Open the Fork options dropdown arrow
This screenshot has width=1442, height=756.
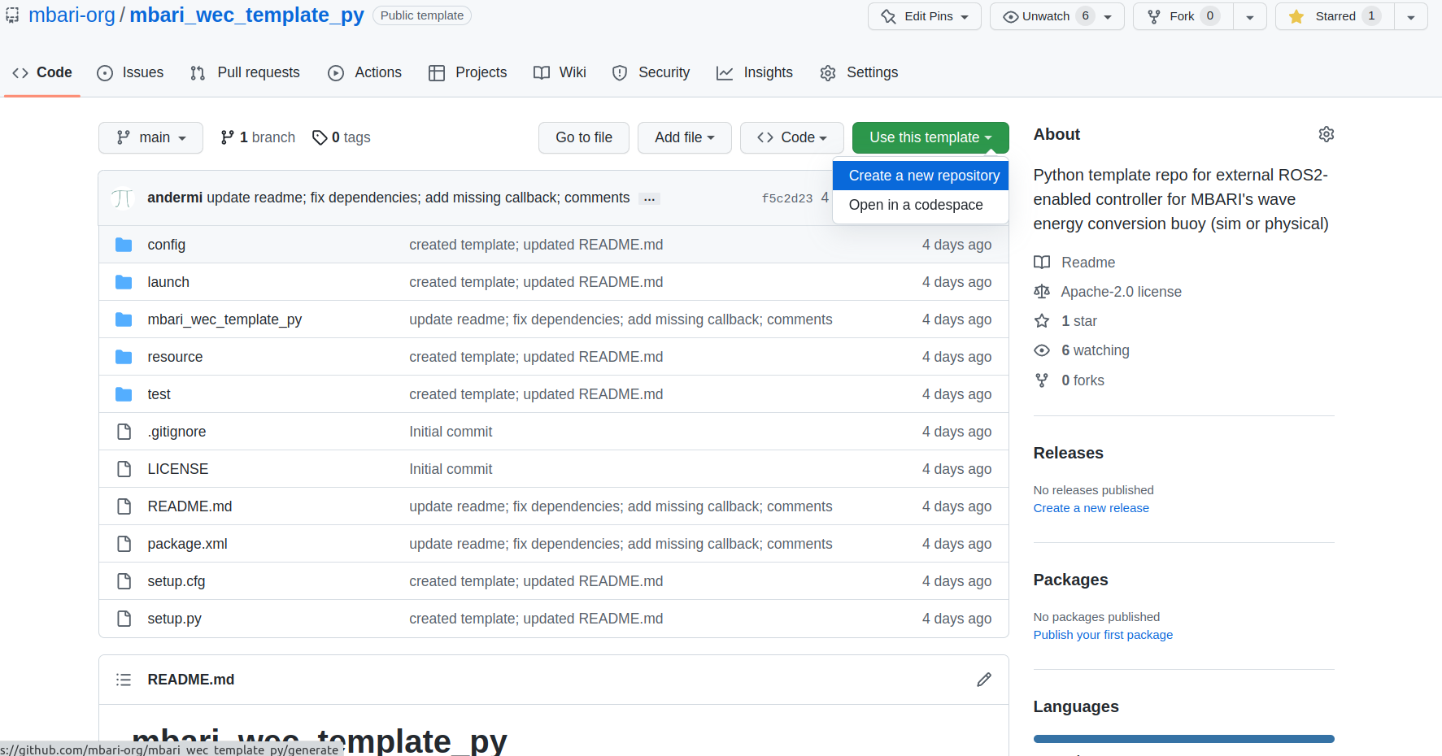pos(1249,16)
